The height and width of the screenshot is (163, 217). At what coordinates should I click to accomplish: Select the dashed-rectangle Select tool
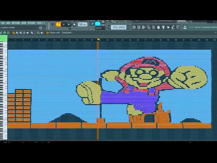(35, 33)
